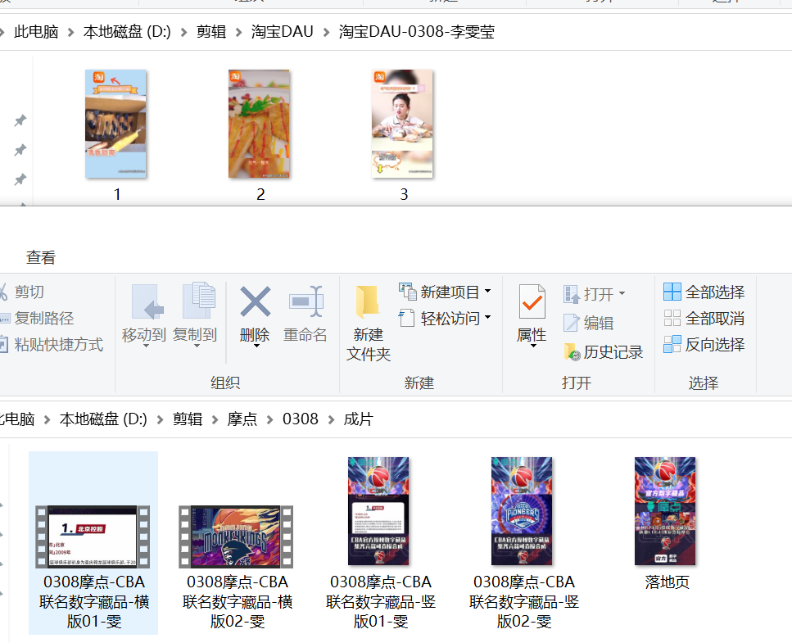This screenshot has width=792, height=643.
Task: Expand the 复制到 dropdown arrow
Action: tap(197, 346)
